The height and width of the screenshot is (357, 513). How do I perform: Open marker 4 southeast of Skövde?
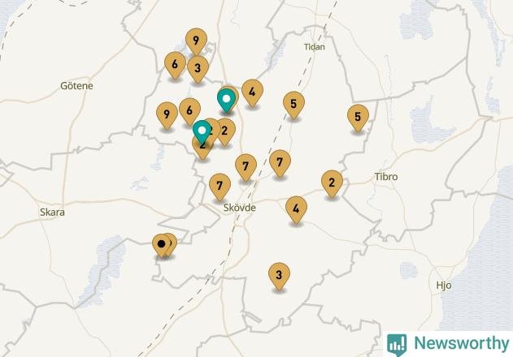[x=296, y=209]
